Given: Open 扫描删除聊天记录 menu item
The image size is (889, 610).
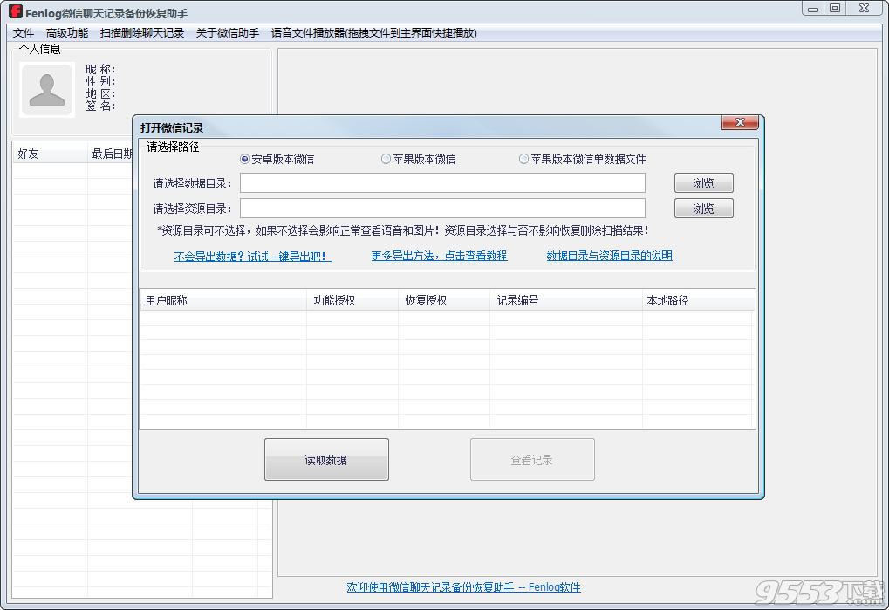Looking at the screenshot, I should pos(144,32).
